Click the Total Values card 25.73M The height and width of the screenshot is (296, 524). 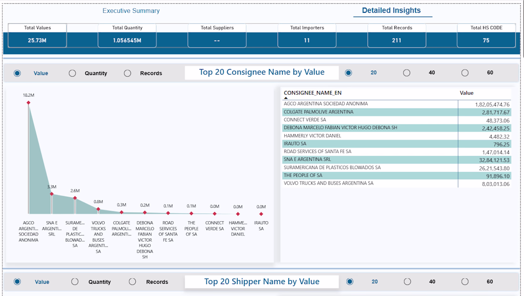click(37, 35)
